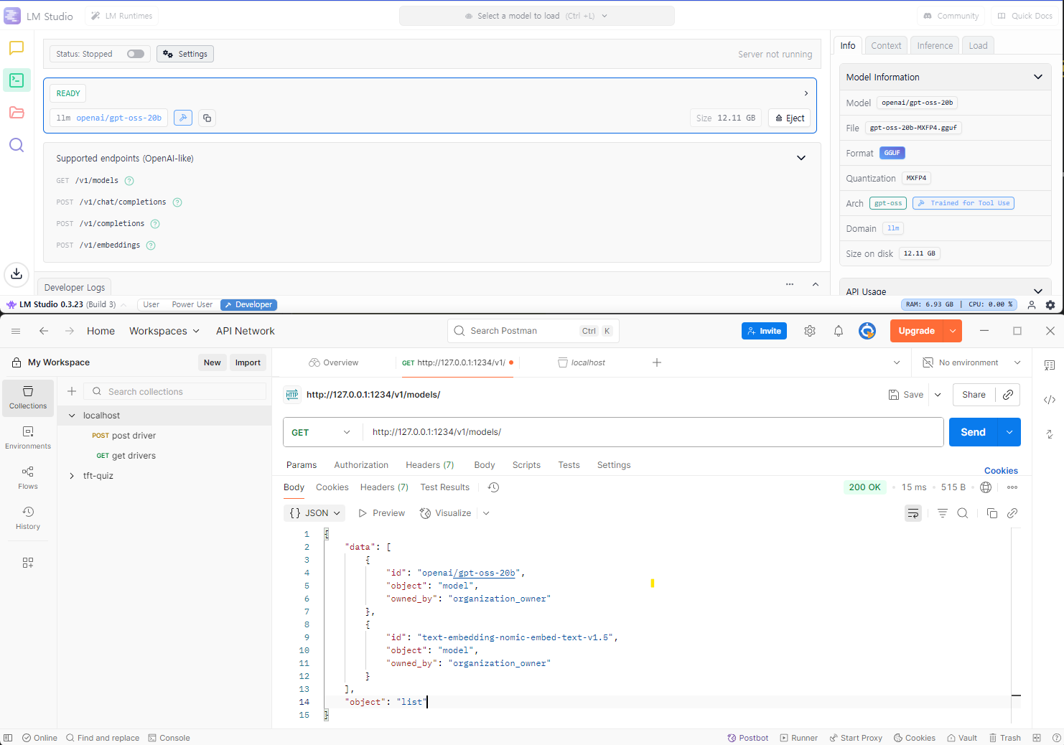Open Postman settings gear icon
The height and width of the screenshot is (745, 1064).
click(x=810, y=331)
